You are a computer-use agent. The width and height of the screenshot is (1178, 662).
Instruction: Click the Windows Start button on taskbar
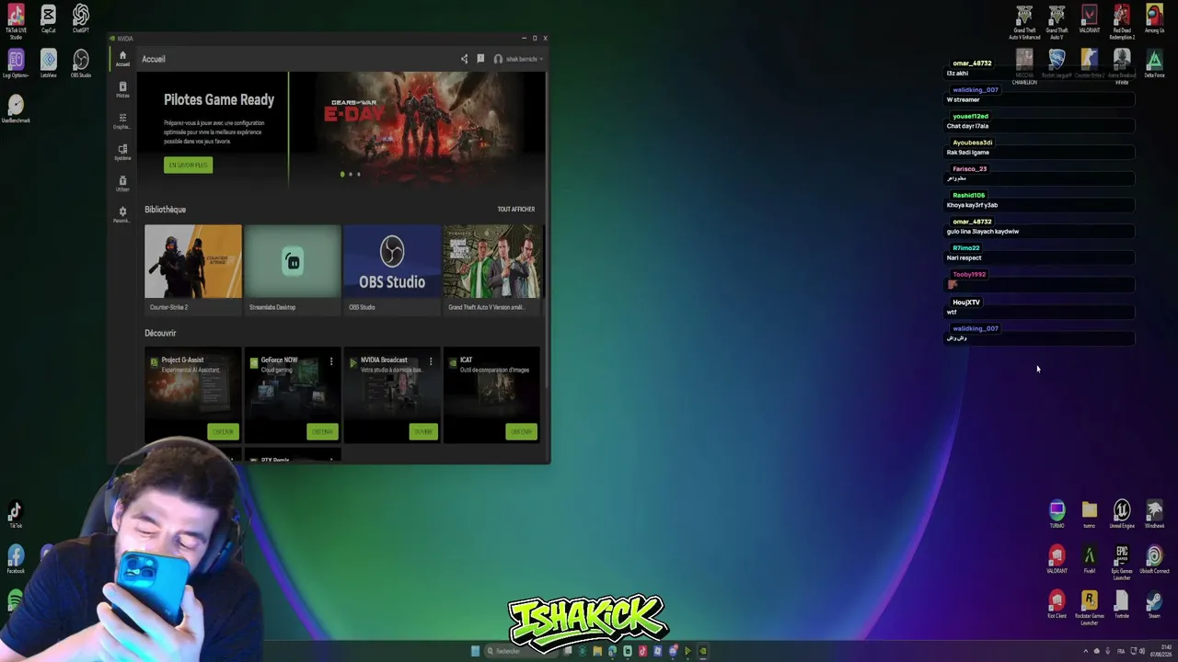(x=475, y=651)
